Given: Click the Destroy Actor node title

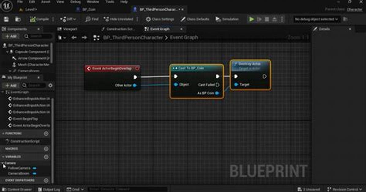Looking at the screenshot, I should 249,64.
